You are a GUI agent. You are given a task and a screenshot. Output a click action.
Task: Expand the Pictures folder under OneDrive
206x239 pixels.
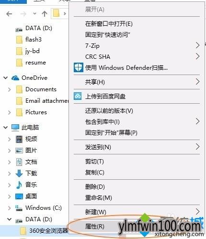(x=10, y=112)
